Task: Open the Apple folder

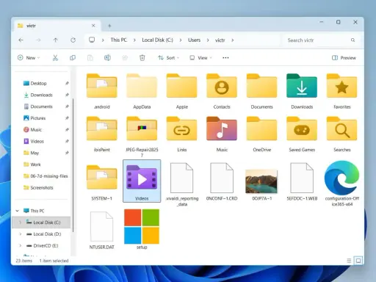Action: pyautogui.click(x=182, y=91)
